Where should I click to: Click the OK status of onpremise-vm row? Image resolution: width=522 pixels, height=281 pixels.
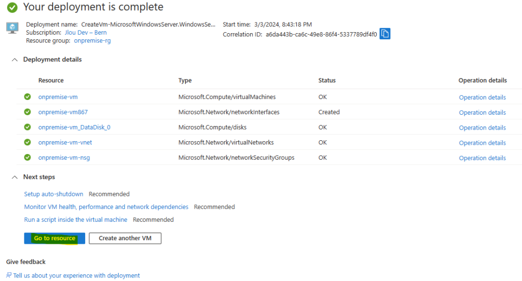coord(323,97)
